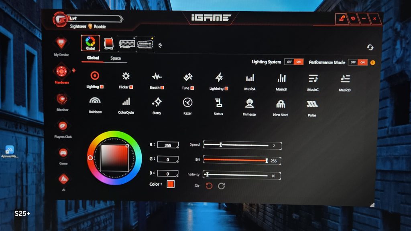Pick the Razer lighting effect
Image resolution: width=411 pixels, height=231 pixels.
pos(187,103)
